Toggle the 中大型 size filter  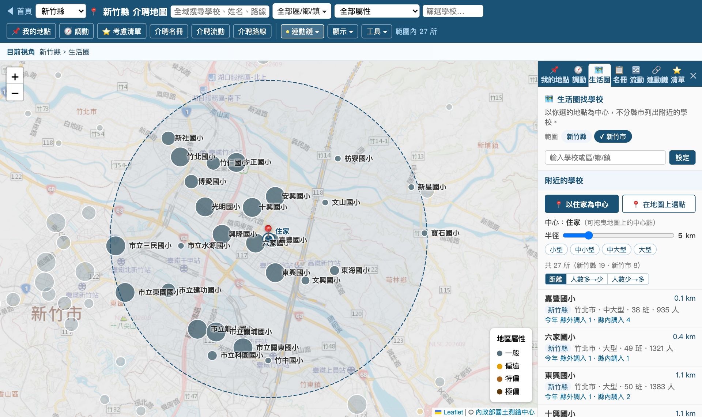pyautogui.click(x=616, y=250)
